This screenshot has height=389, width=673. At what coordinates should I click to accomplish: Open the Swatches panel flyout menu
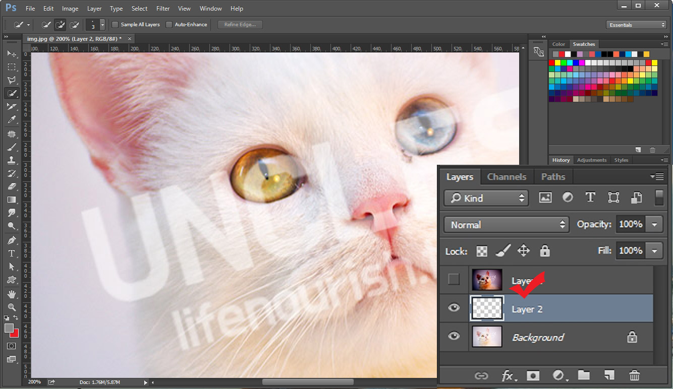click(663, 44)
